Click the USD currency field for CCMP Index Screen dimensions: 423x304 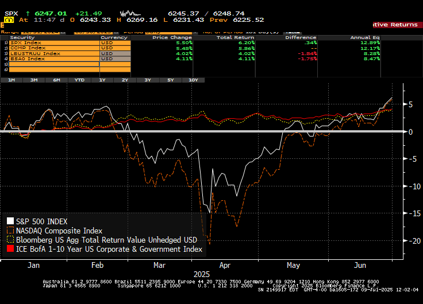pos(116,48)
